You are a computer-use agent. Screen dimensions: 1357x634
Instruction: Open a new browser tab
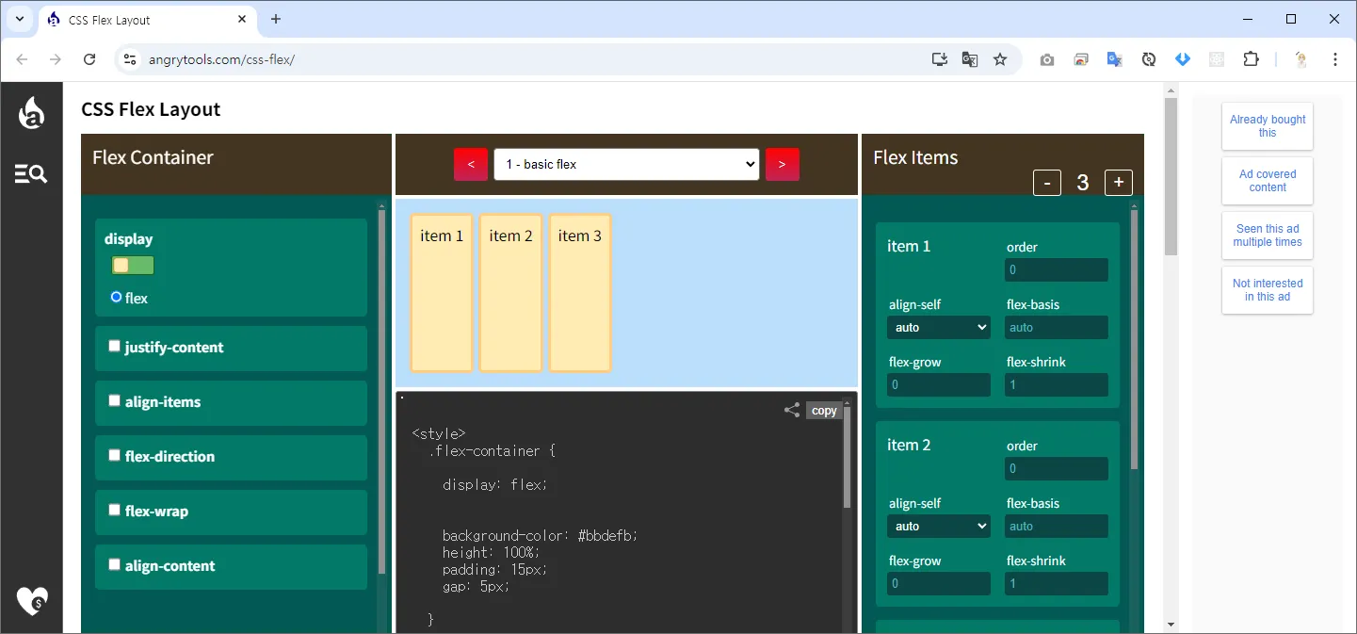point(276,20)
